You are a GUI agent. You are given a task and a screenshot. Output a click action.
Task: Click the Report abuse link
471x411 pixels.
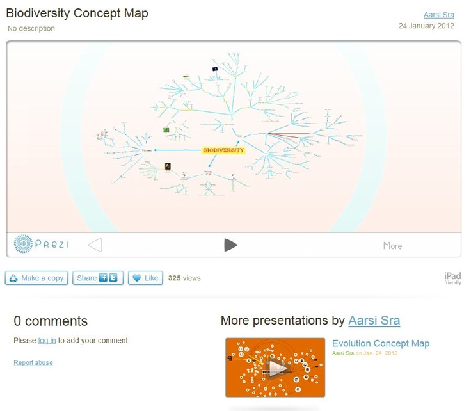[33, 362]
